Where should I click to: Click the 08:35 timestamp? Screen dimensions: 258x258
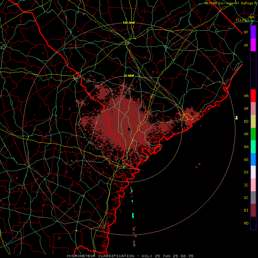click(187, 256)
